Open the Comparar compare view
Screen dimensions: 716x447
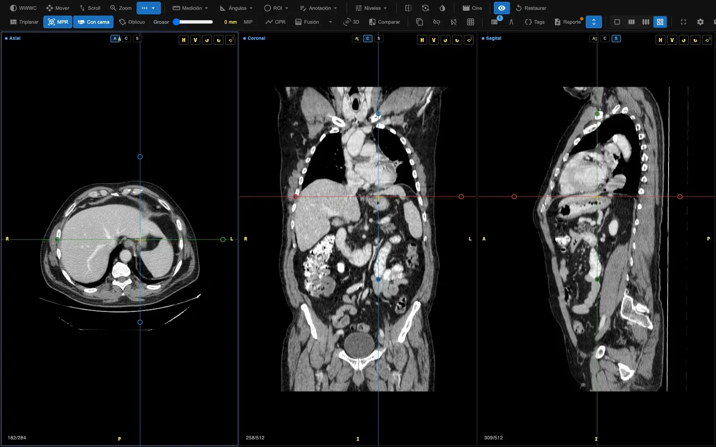[384, 22]
